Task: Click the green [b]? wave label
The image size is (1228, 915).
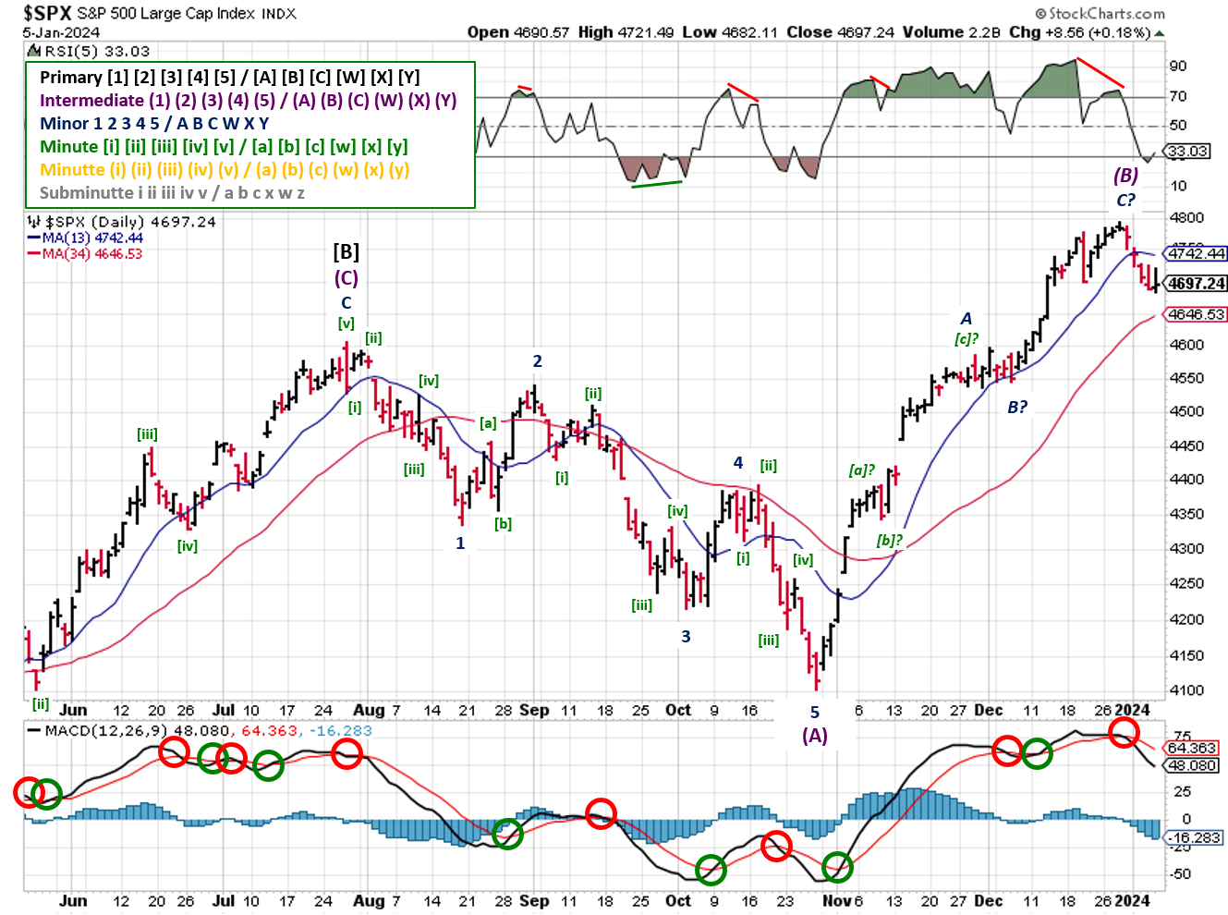Action: tap(890, 541)
